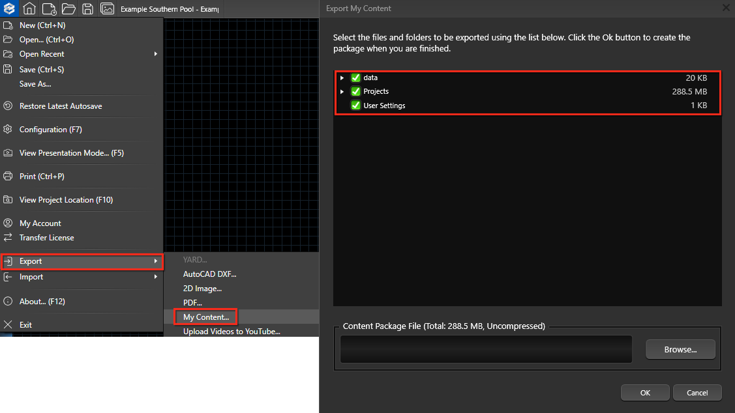Click the Browse button for the package file
The image size is (735, 413).
tap(680, 349)
